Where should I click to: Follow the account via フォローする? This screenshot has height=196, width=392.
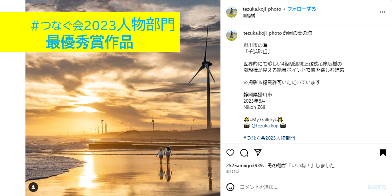point(302,9)
